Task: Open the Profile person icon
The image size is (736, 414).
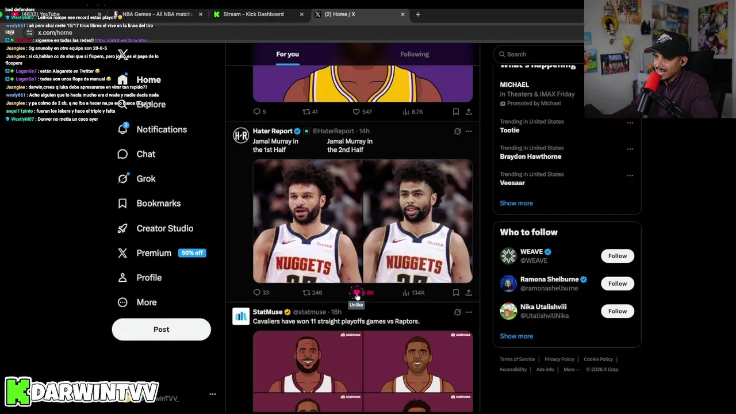Action: (122, 278)
